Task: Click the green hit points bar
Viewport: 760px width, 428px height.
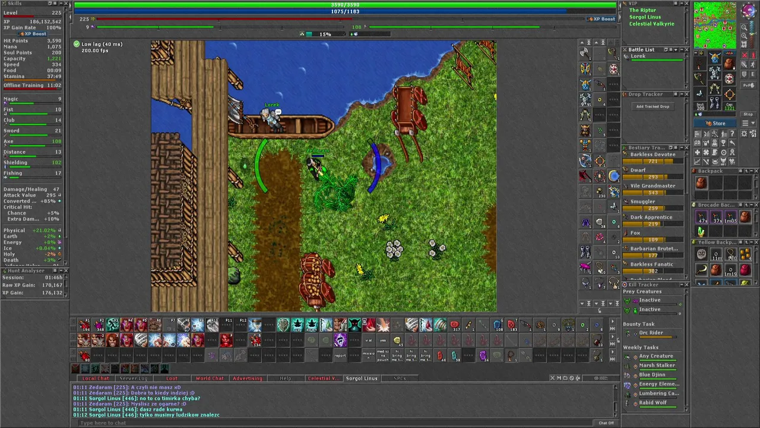Action: point(345,4)
